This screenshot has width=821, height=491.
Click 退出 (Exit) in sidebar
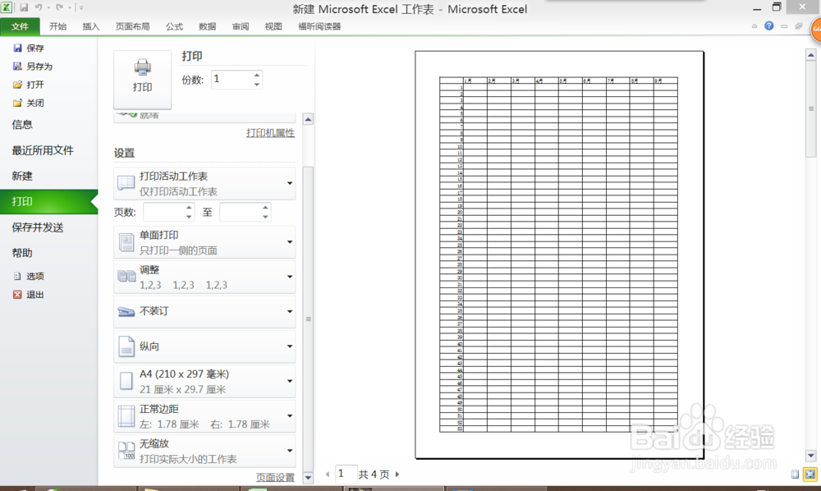point(29,295)
